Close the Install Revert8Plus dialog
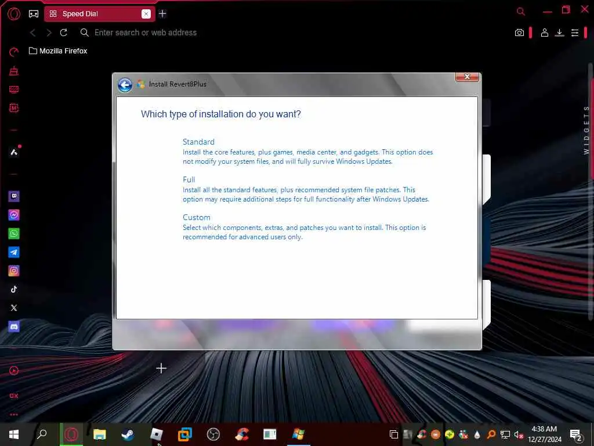Image resolution: width=594 pixels, height=446 pixels. (x=467, y=77)
